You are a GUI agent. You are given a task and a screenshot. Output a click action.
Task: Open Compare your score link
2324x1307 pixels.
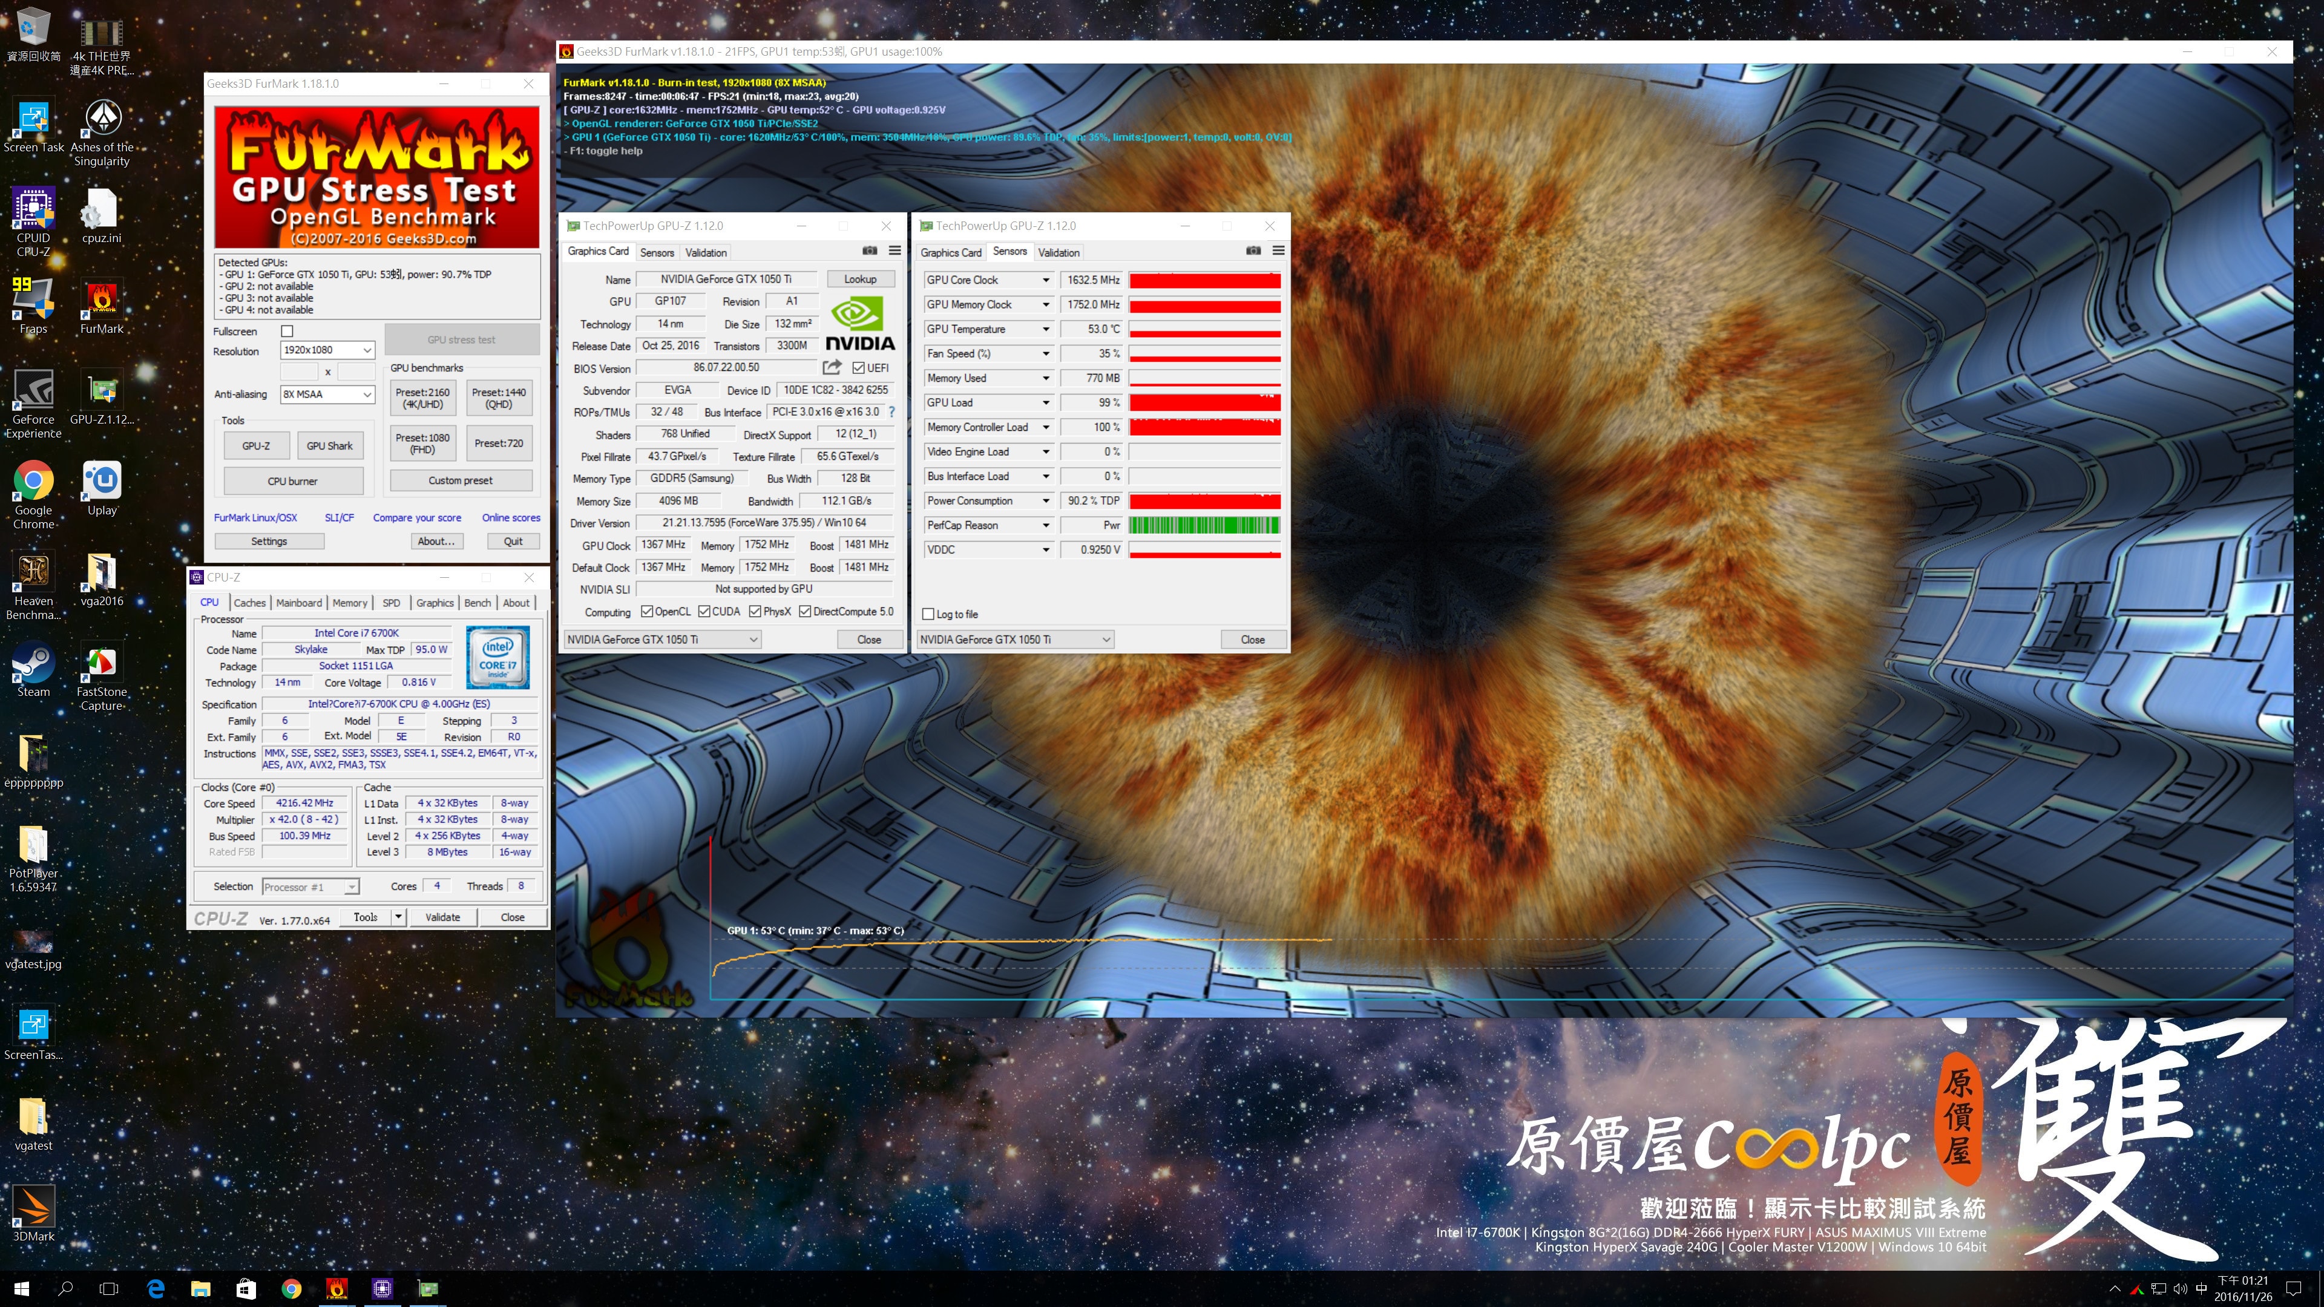(417, 518)
